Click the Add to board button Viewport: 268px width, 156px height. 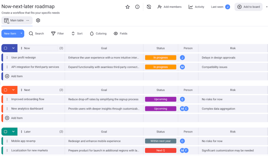pyautogui.click(x=248, y=7)
